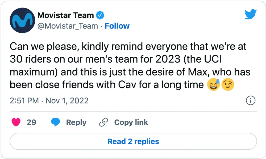Screen dimensions: 266x159
Task: Click the blue reply bubble icon
Action: click(x=56, y=122)
